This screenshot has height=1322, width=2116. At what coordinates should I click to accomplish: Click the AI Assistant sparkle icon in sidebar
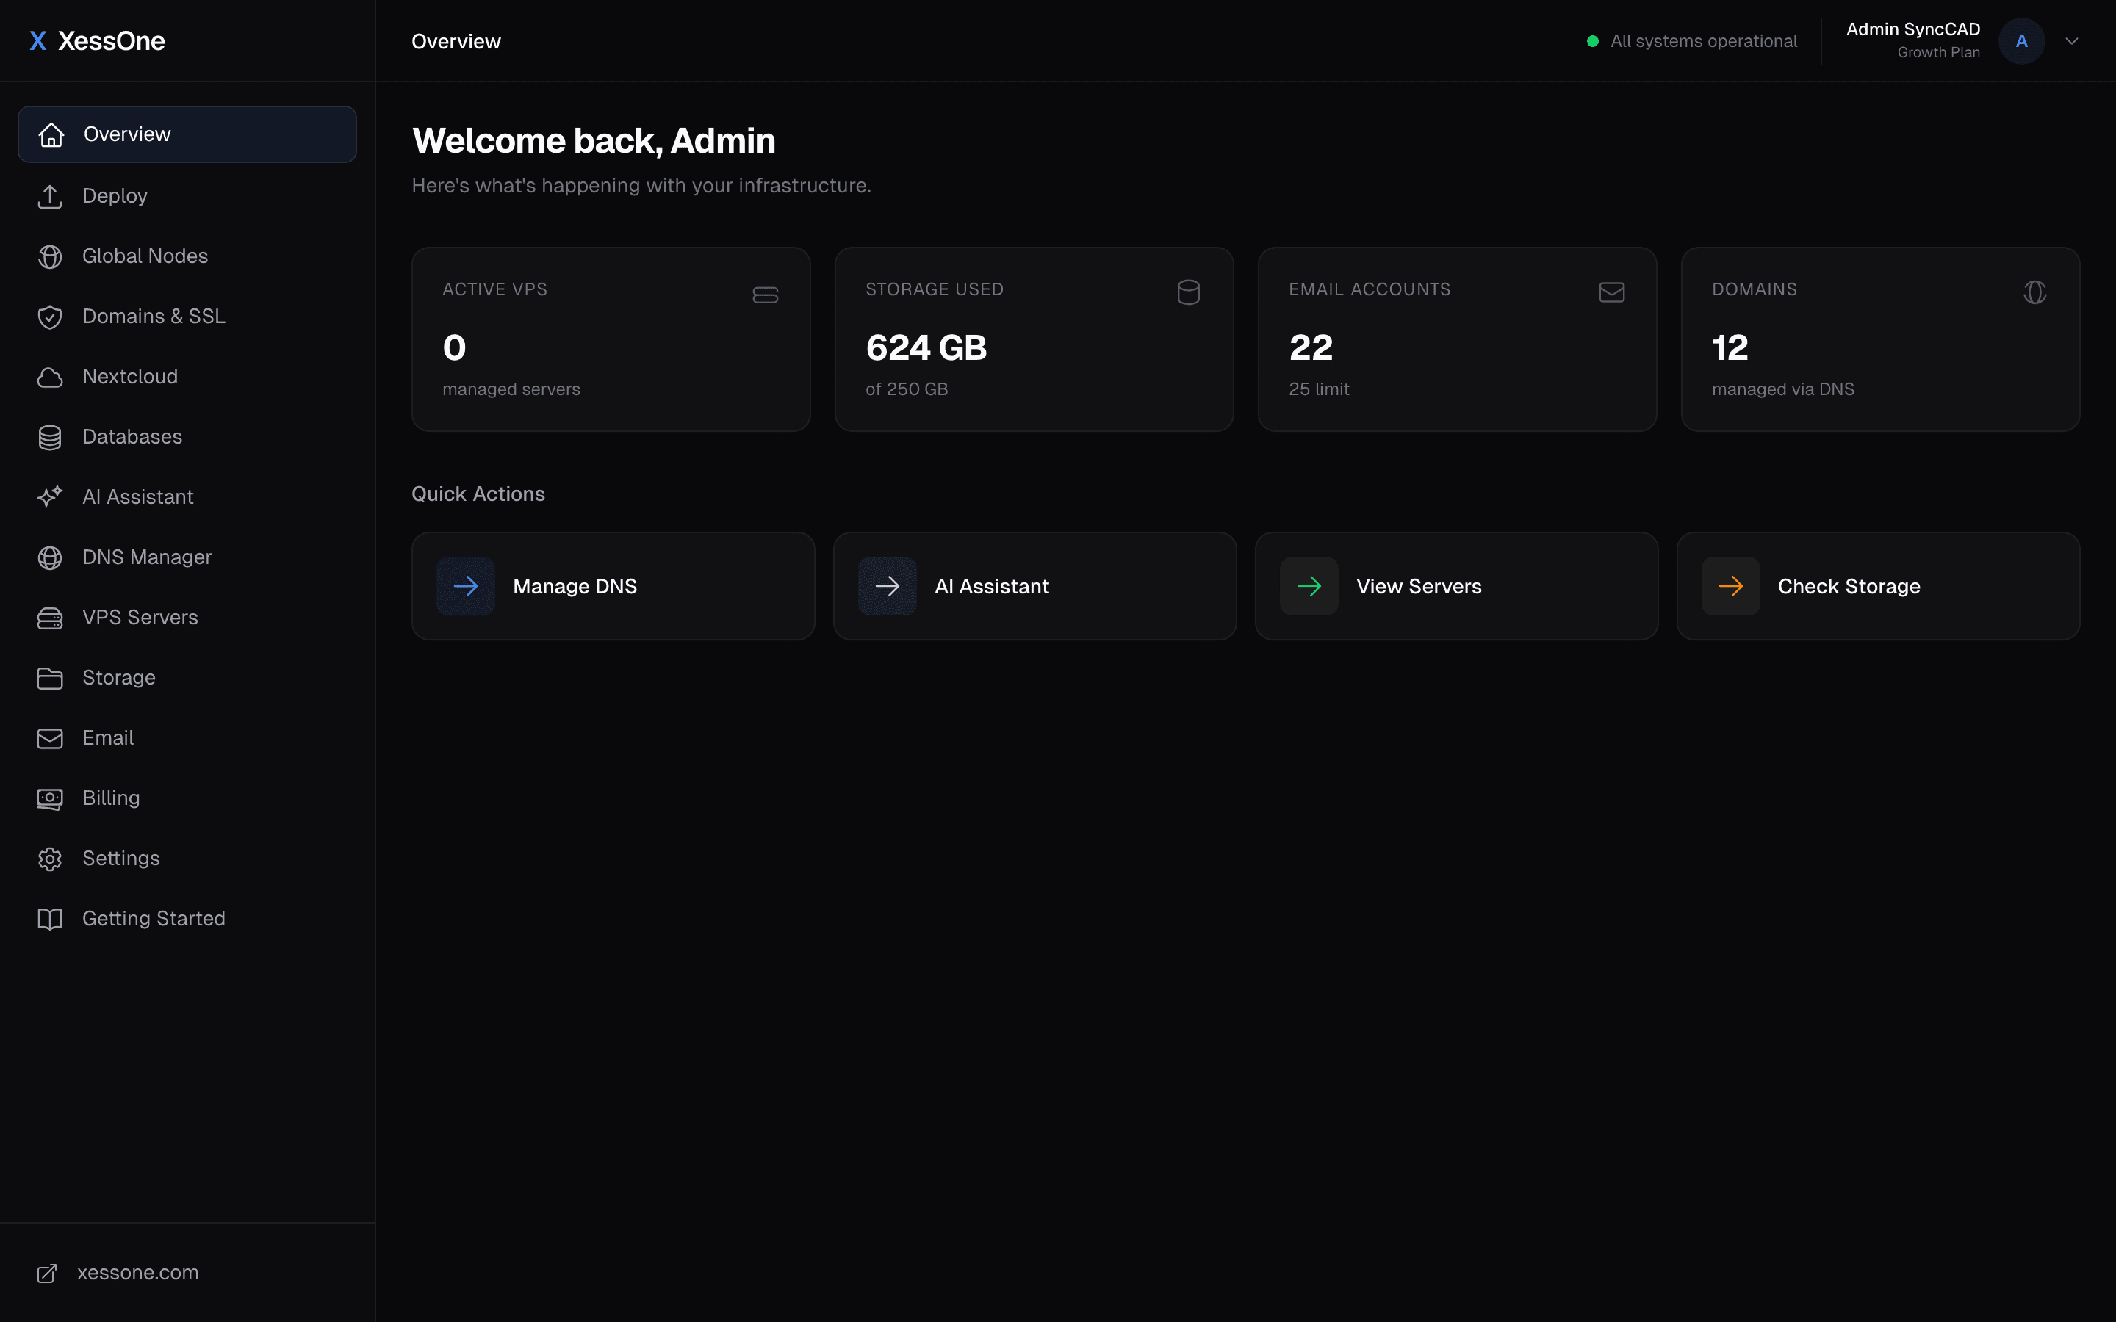point(50,496)
